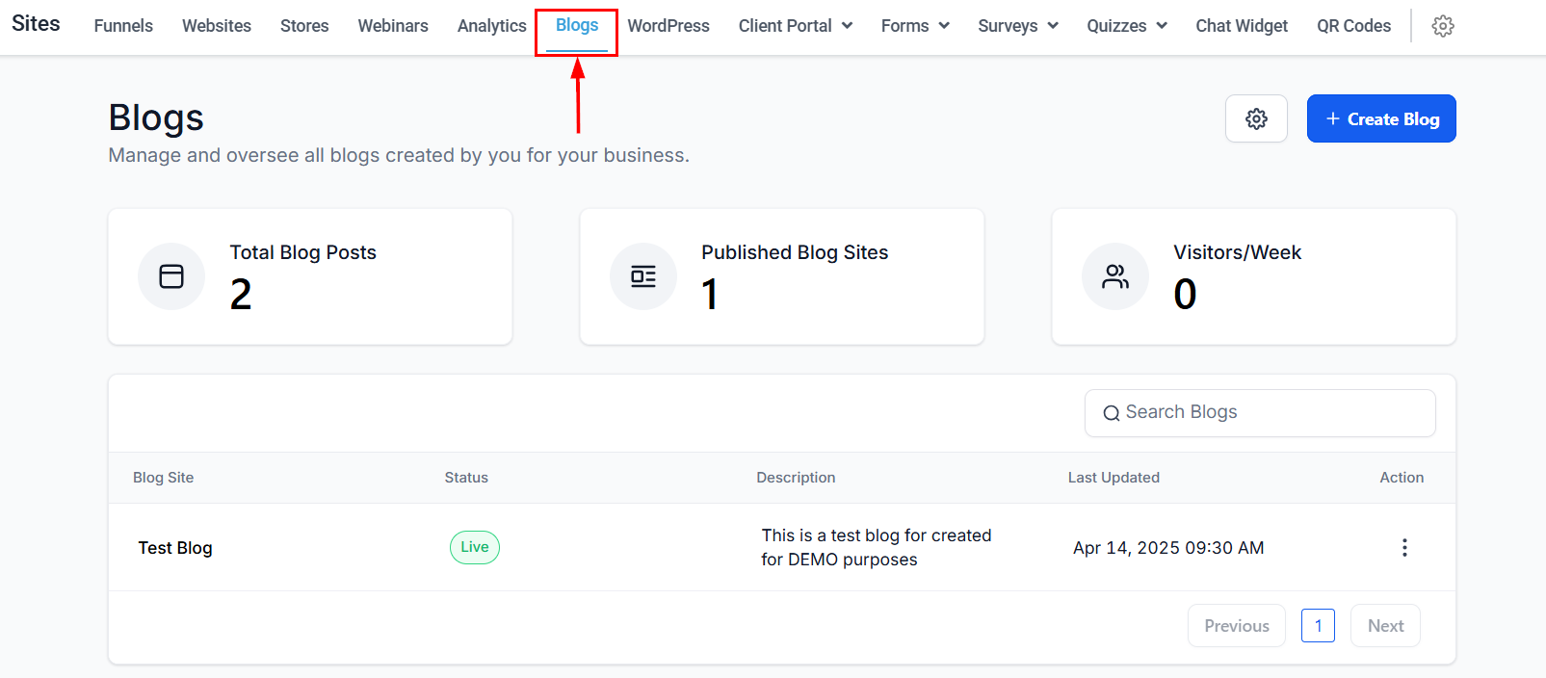This screenshot has height=678, width=1546.
Task: Click the Published Blog Sites icon
Action: [643, 276]
